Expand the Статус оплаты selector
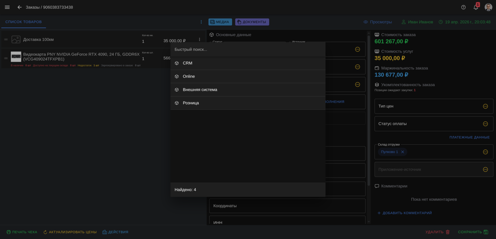This screenshot has width=496, height=239. pyautogui.click(x=485, y=124)
